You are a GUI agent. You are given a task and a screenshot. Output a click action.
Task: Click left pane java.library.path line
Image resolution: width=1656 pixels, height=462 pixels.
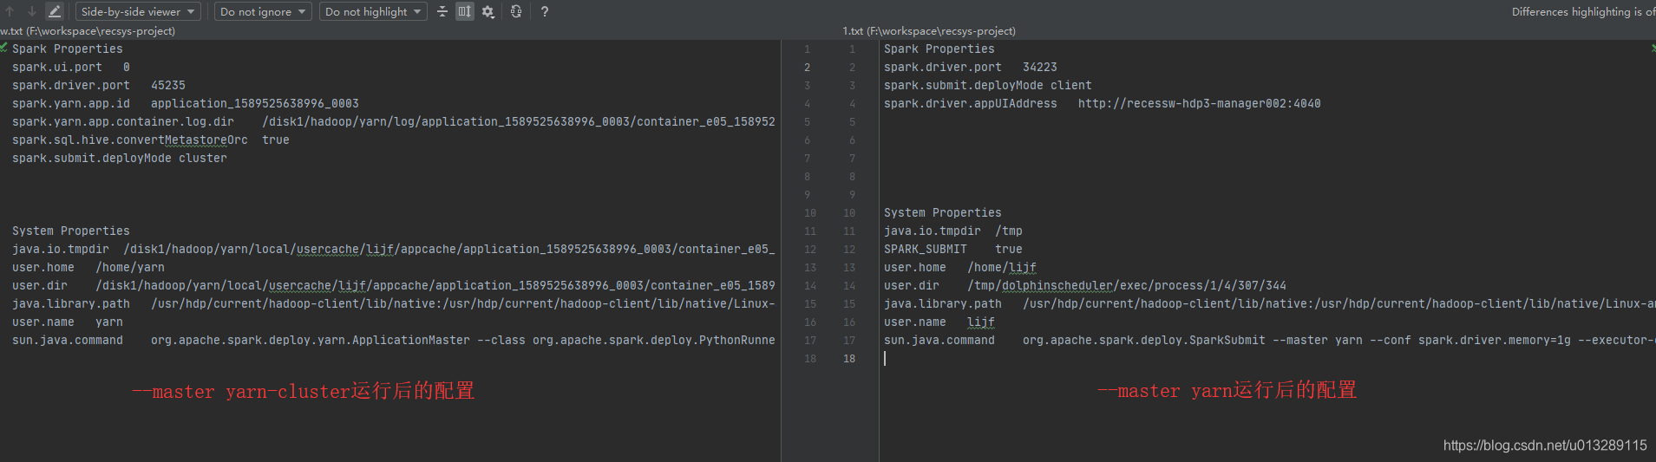(x=394, y=303)
